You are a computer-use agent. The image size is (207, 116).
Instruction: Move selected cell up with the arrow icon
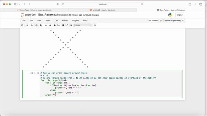click(46, 25)
